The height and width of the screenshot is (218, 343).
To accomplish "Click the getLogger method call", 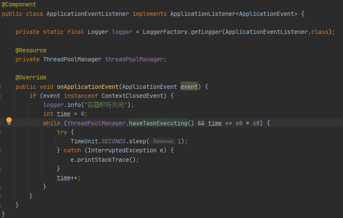I will 206,32.
